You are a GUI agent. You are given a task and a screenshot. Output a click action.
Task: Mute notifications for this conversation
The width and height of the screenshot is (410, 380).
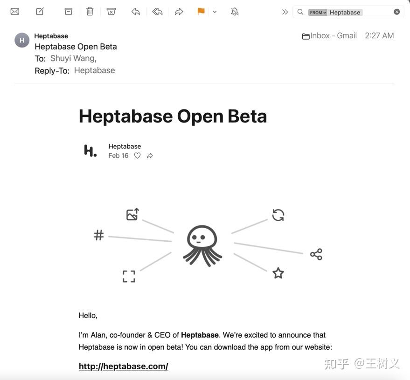(x=234, y=11)
